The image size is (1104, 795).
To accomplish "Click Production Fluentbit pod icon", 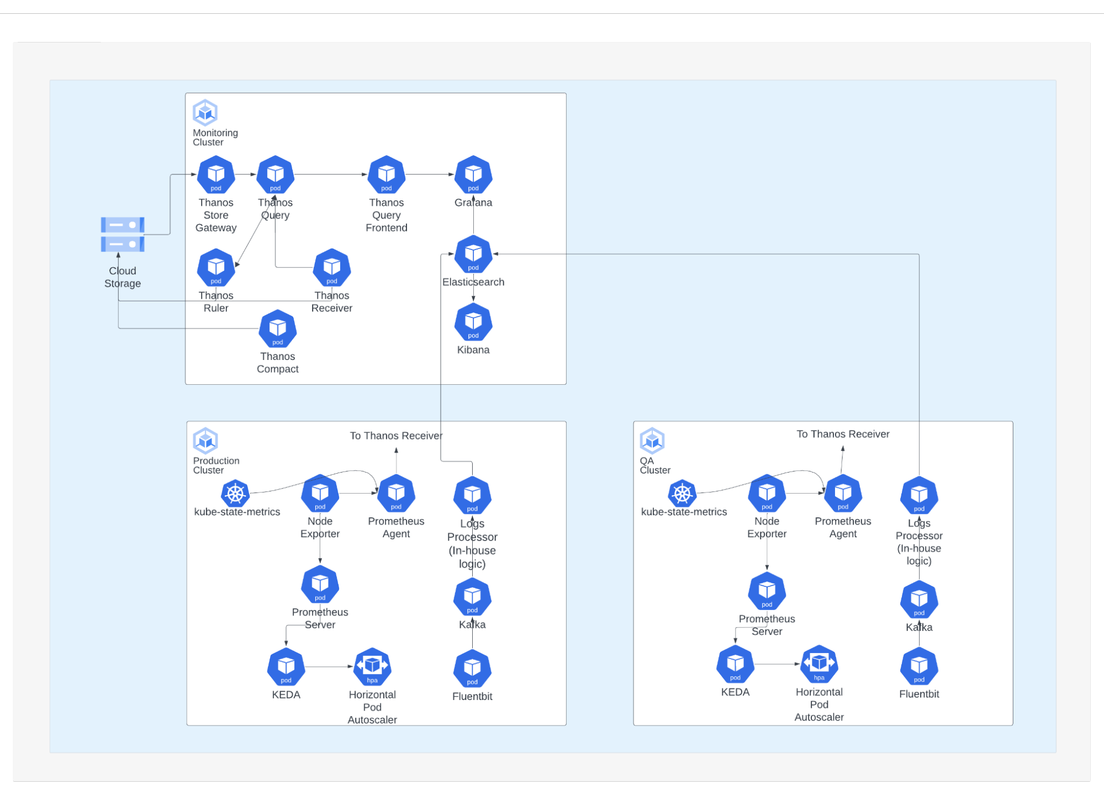I will [x=472, y=669].
